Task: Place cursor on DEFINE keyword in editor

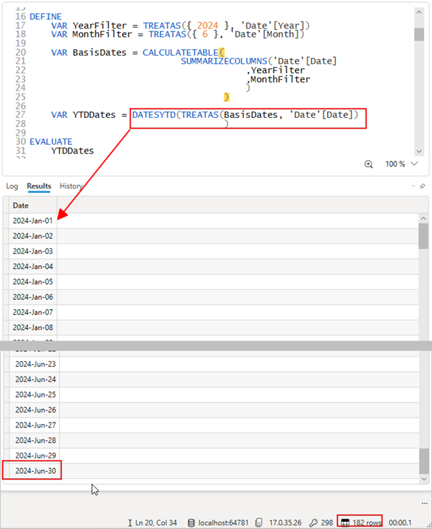Action: click(46, 16)
